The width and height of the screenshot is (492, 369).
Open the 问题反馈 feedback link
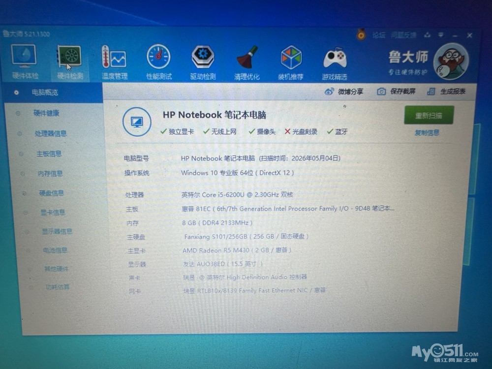(x=403, y=35)
